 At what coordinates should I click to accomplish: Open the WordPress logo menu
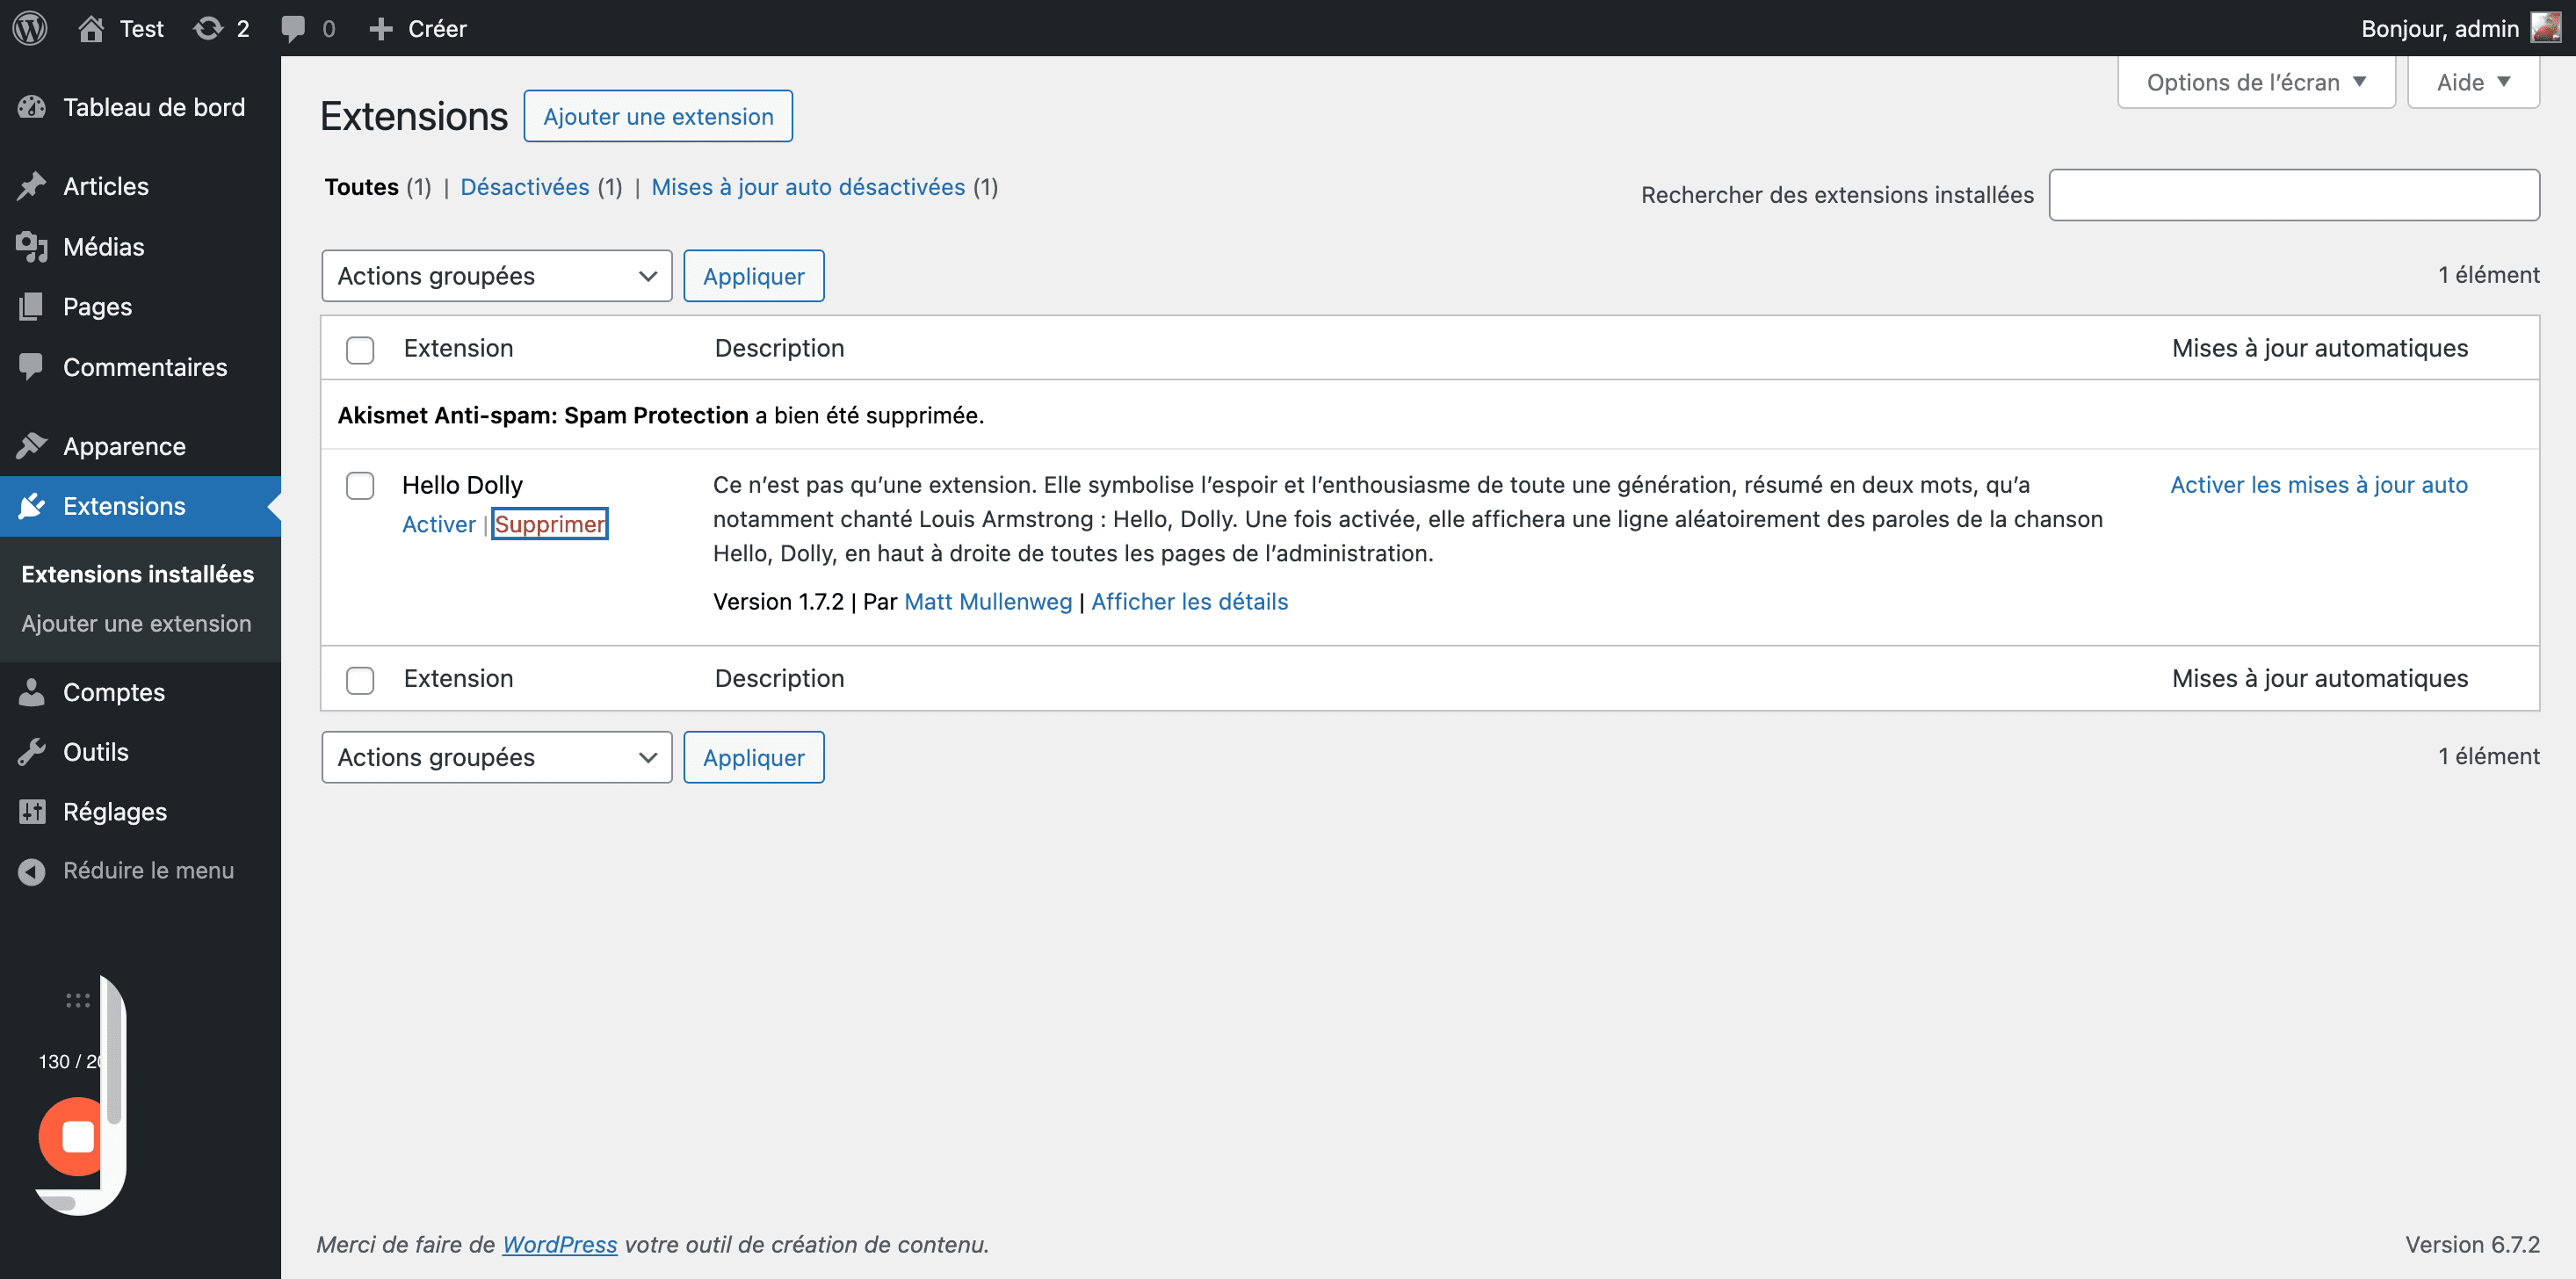point(30,28)
